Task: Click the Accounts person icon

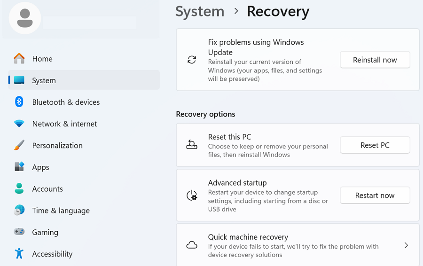Action: point(19,188)
